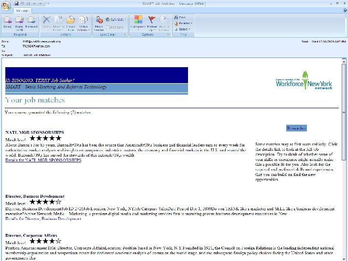Open the Follow Up flag menu
Image resolution: width=348 pixels, height=261 pixels.
(x=152, y=23)
